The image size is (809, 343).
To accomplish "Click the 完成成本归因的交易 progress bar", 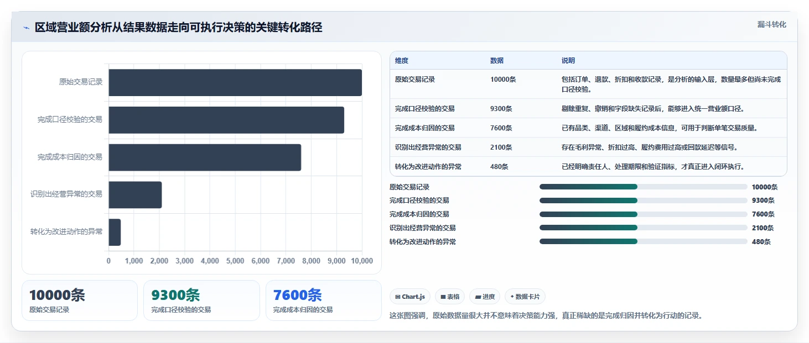I will click(643, 214).
